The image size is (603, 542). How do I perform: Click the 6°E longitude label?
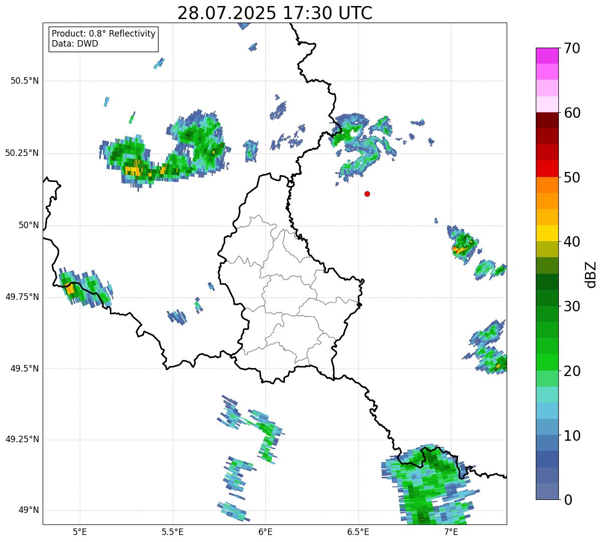[x=265, y=532]
